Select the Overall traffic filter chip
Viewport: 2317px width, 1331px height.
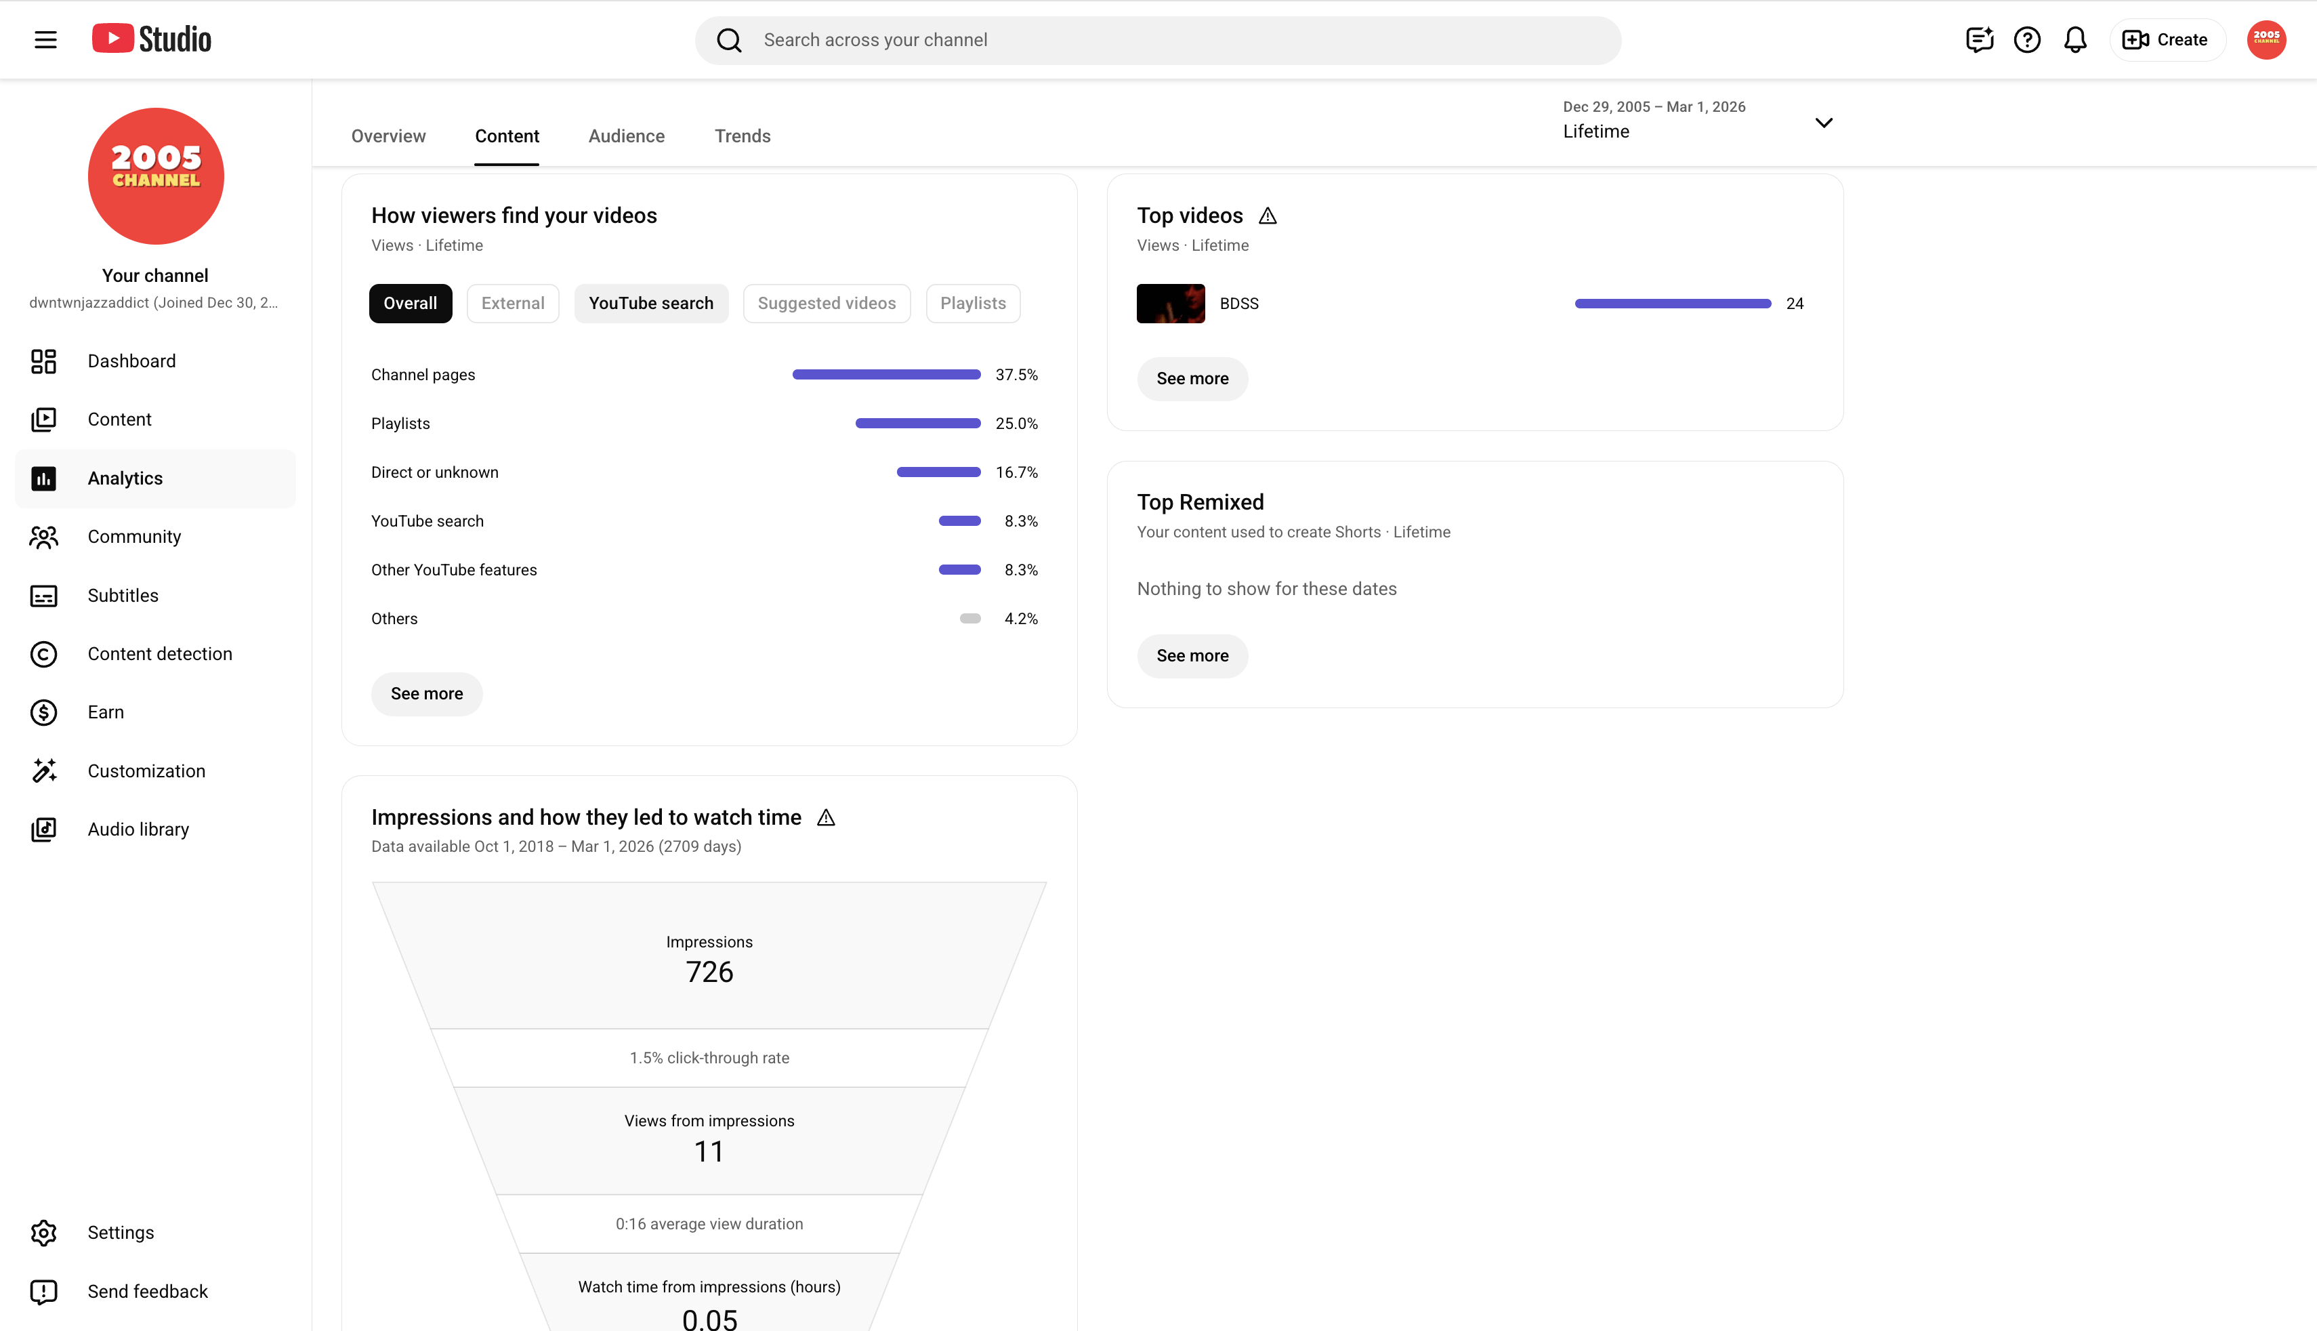pos(411,302)
